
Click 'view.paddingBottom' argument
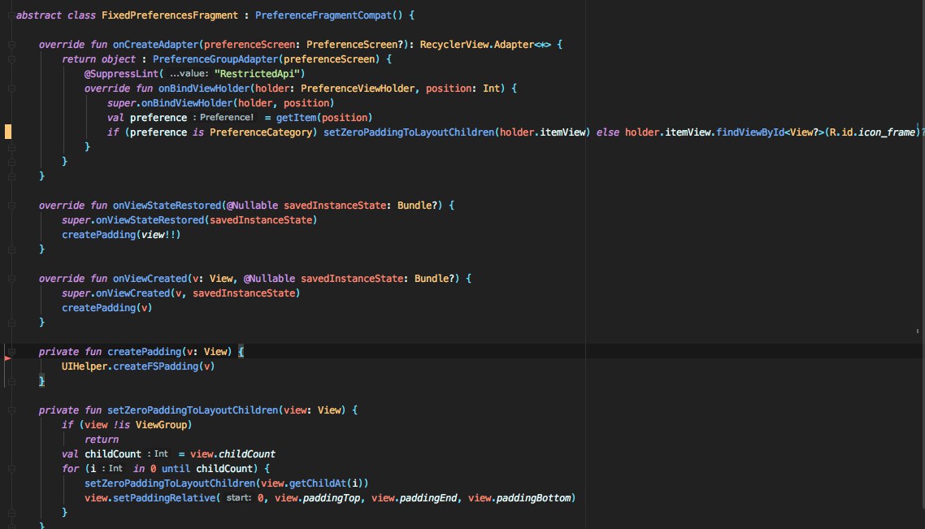519,498
